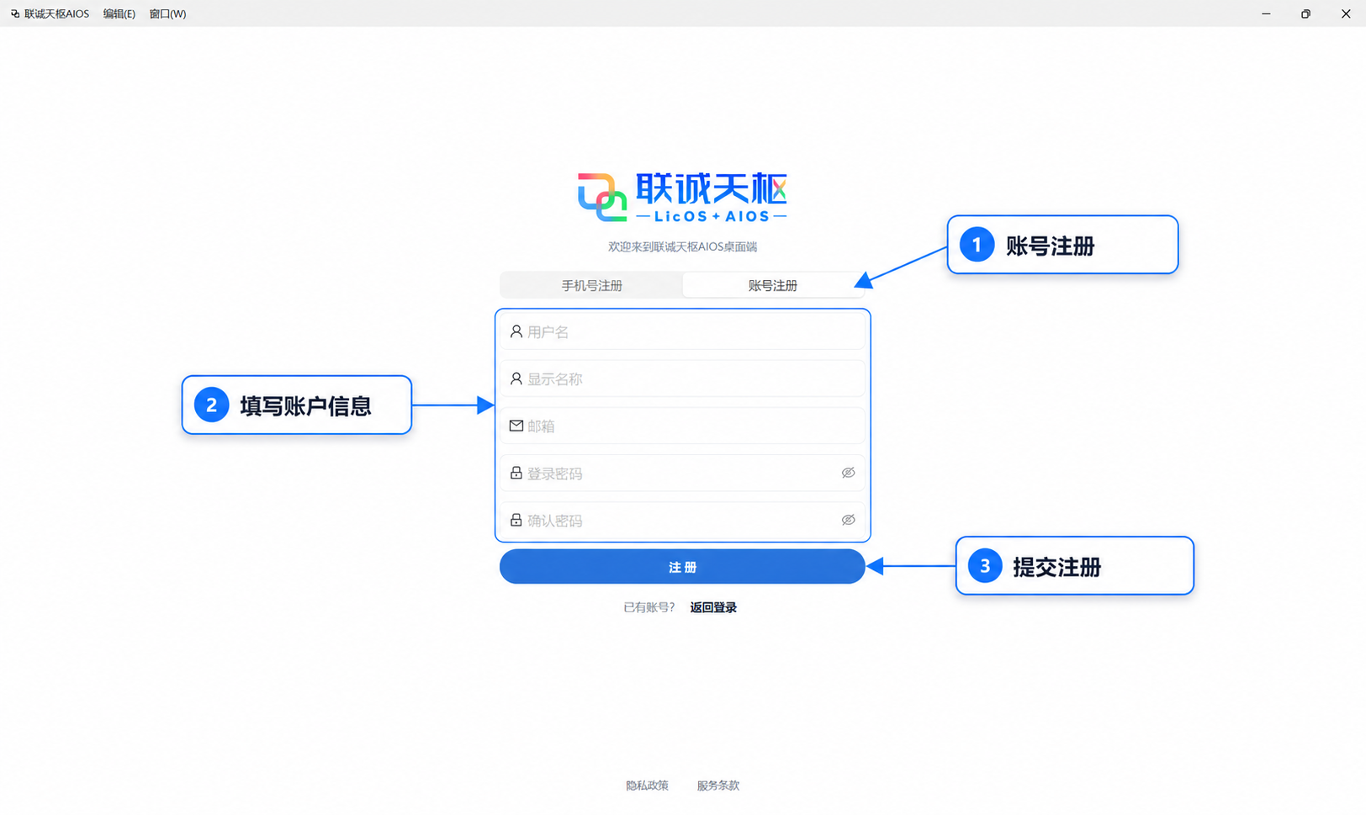Click the 邮箱 input field
Screen dimensions: 1366x815
[682, 426]
